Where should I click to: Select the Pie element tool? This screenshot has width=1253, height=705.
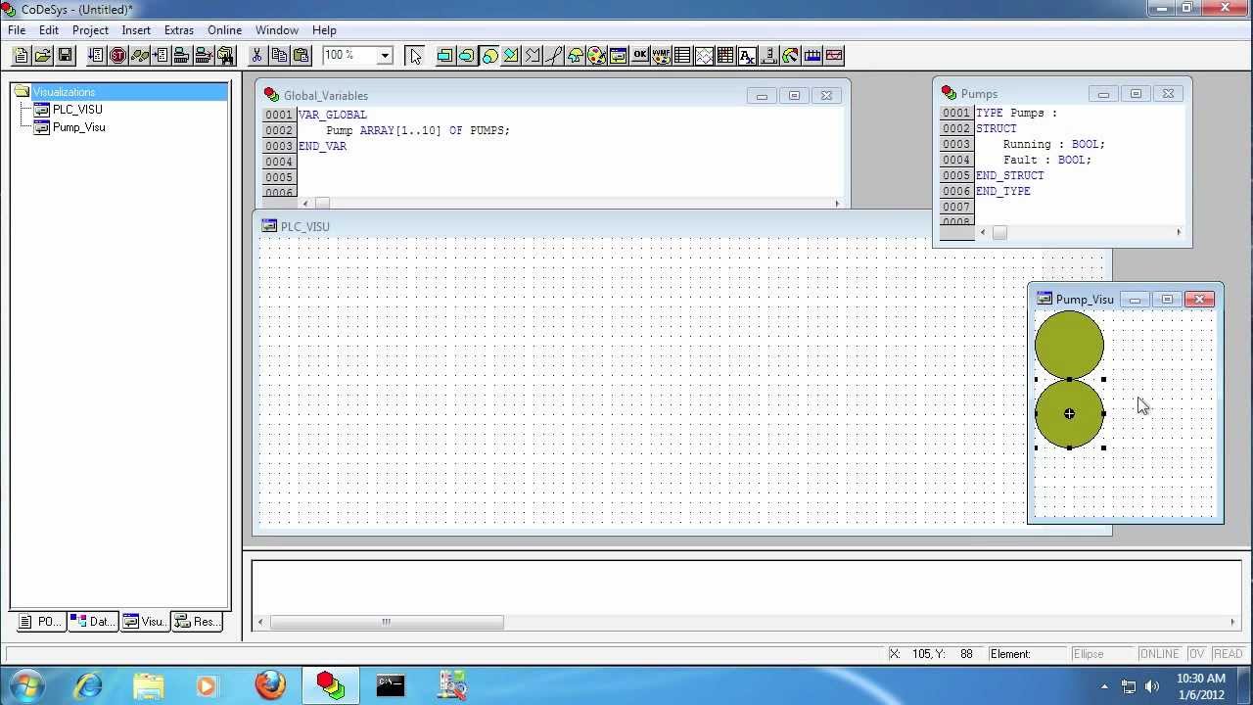pos(575,56)
